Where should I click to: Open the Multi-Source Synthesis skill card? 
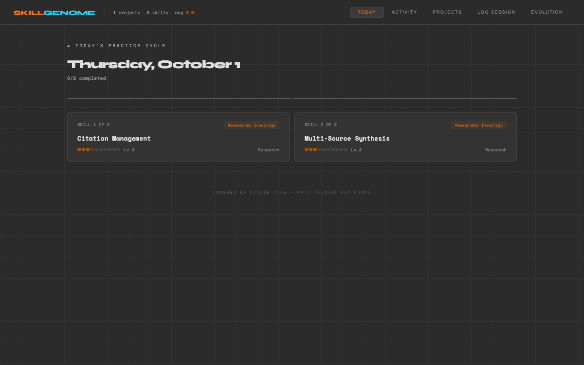click(405, 137)
